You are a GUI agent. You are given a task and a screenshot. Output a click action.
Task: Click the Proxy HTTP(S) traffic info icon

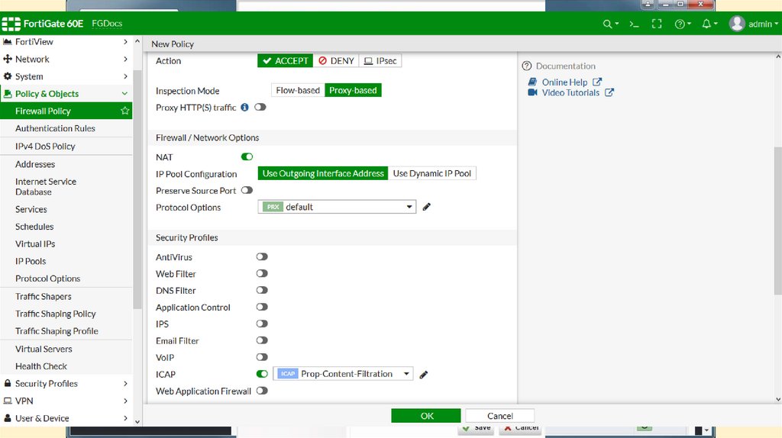244,107
